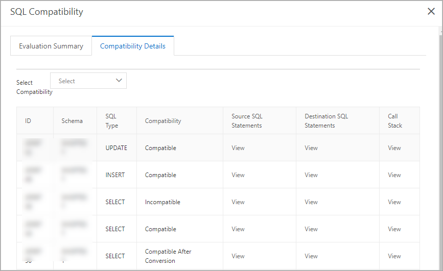Image resolution: width=443 pixels, height=271 pixels.
Task: Switch to the Evaluation Summary tab
Action: click(51, 46)
